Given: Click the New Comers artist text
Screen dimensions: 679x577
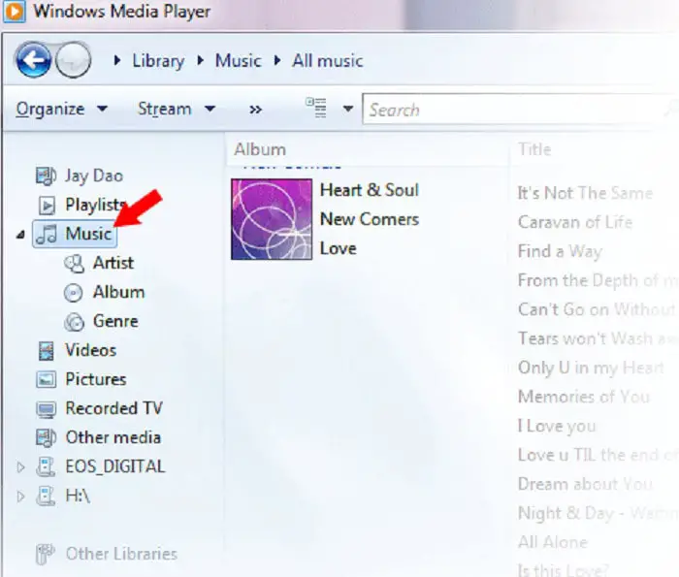Looking at the screenshot, I should click(370, 219).
